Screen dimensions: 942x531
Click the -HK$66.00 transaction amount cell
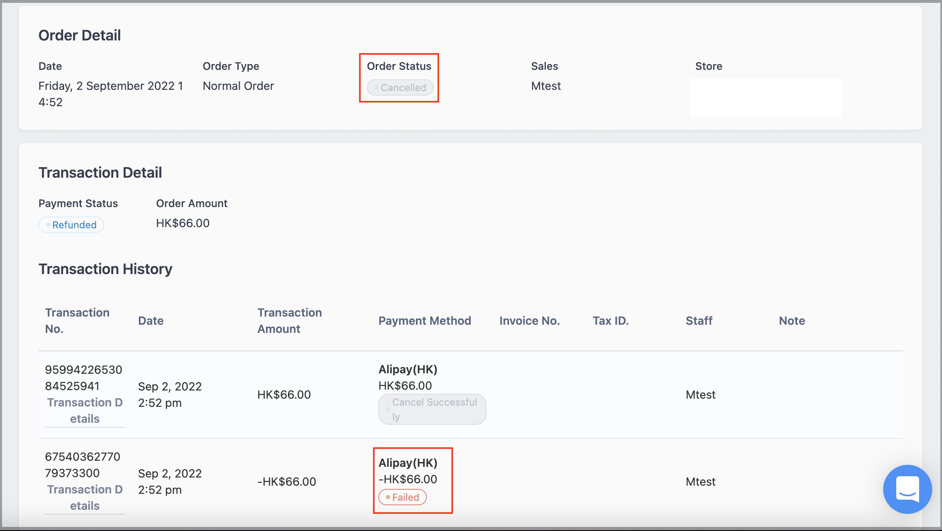click(287, 482)
